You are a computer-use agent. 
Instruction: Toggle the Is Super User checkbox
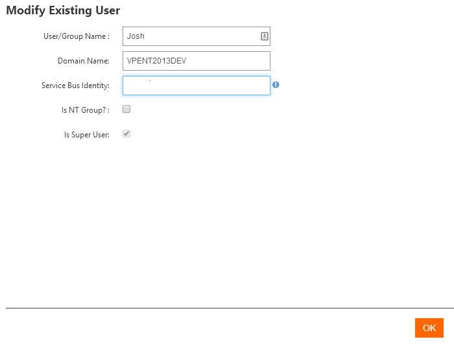point(126,134)
